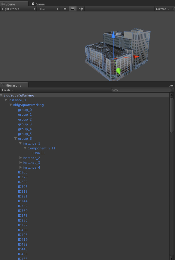Screen dimensions: 175x260
Task: Open the Gizmos dropdown
Action: coord(163,9)
